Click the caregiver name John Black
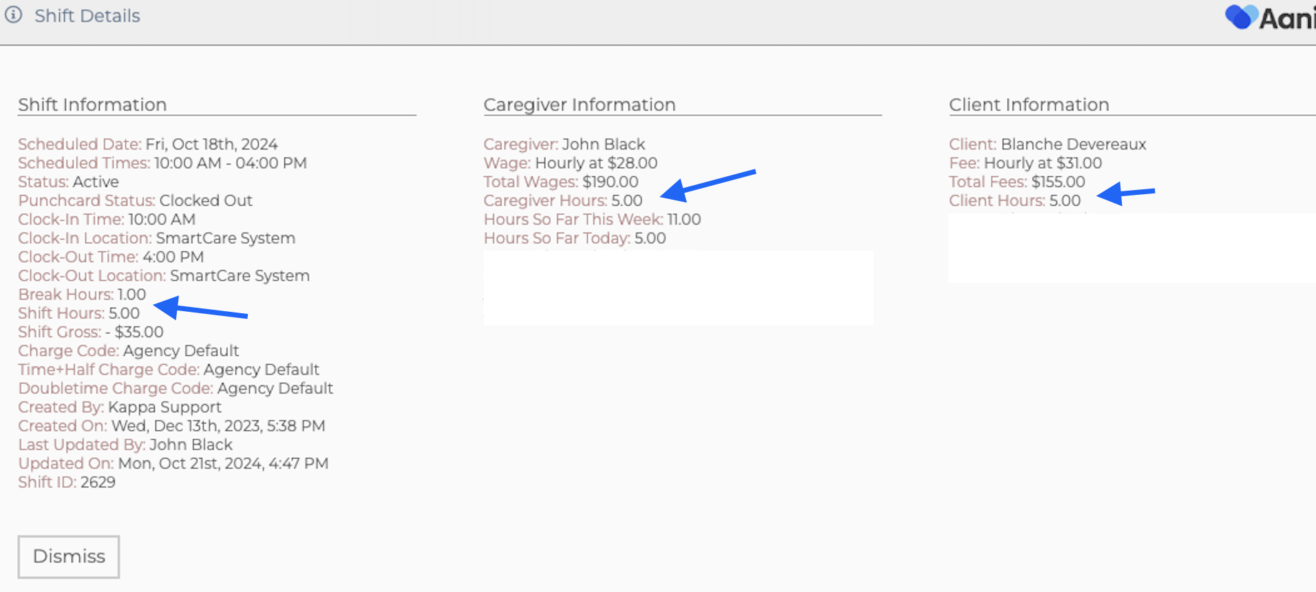The height and width of the screenshot is (592, 1316). pyautogui.click(x=604, y=144)
